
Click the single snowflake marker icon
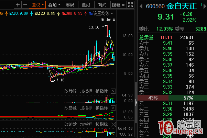coord(102,20)
